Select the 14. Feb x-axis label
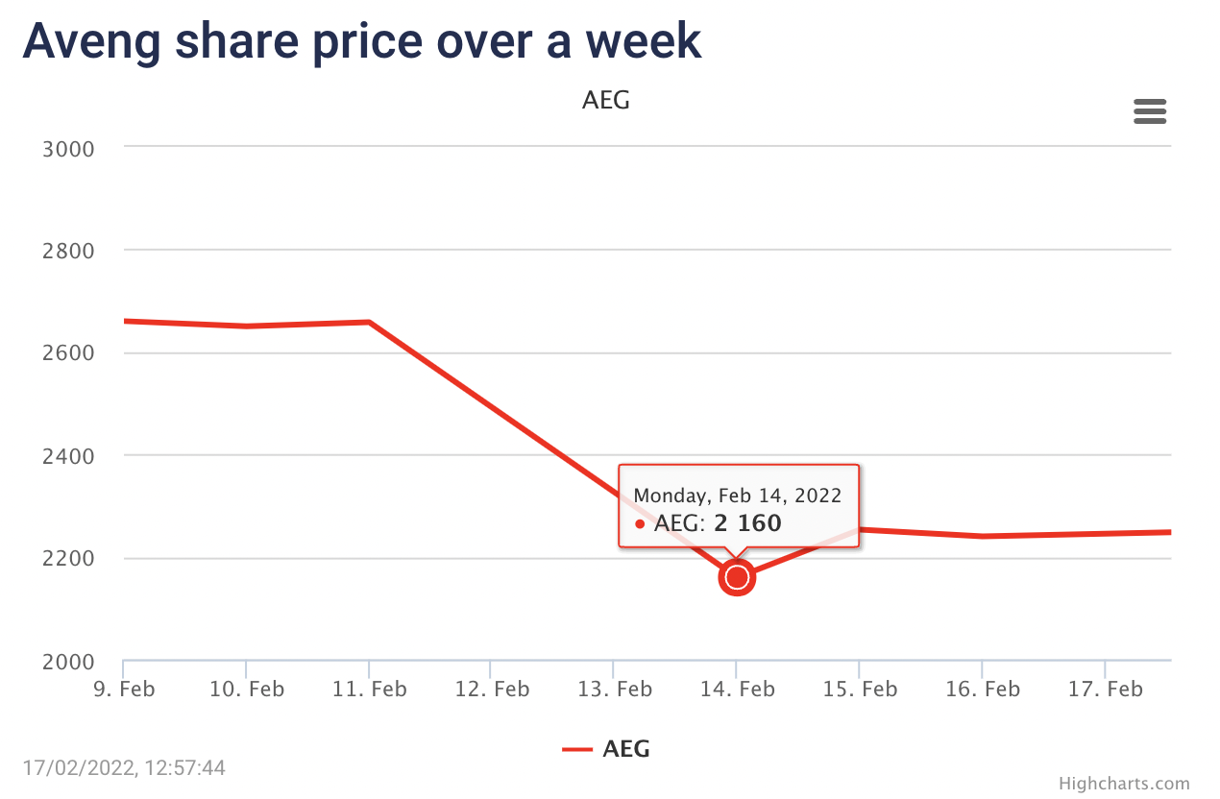1220x799 pixels. click(737, 689)
